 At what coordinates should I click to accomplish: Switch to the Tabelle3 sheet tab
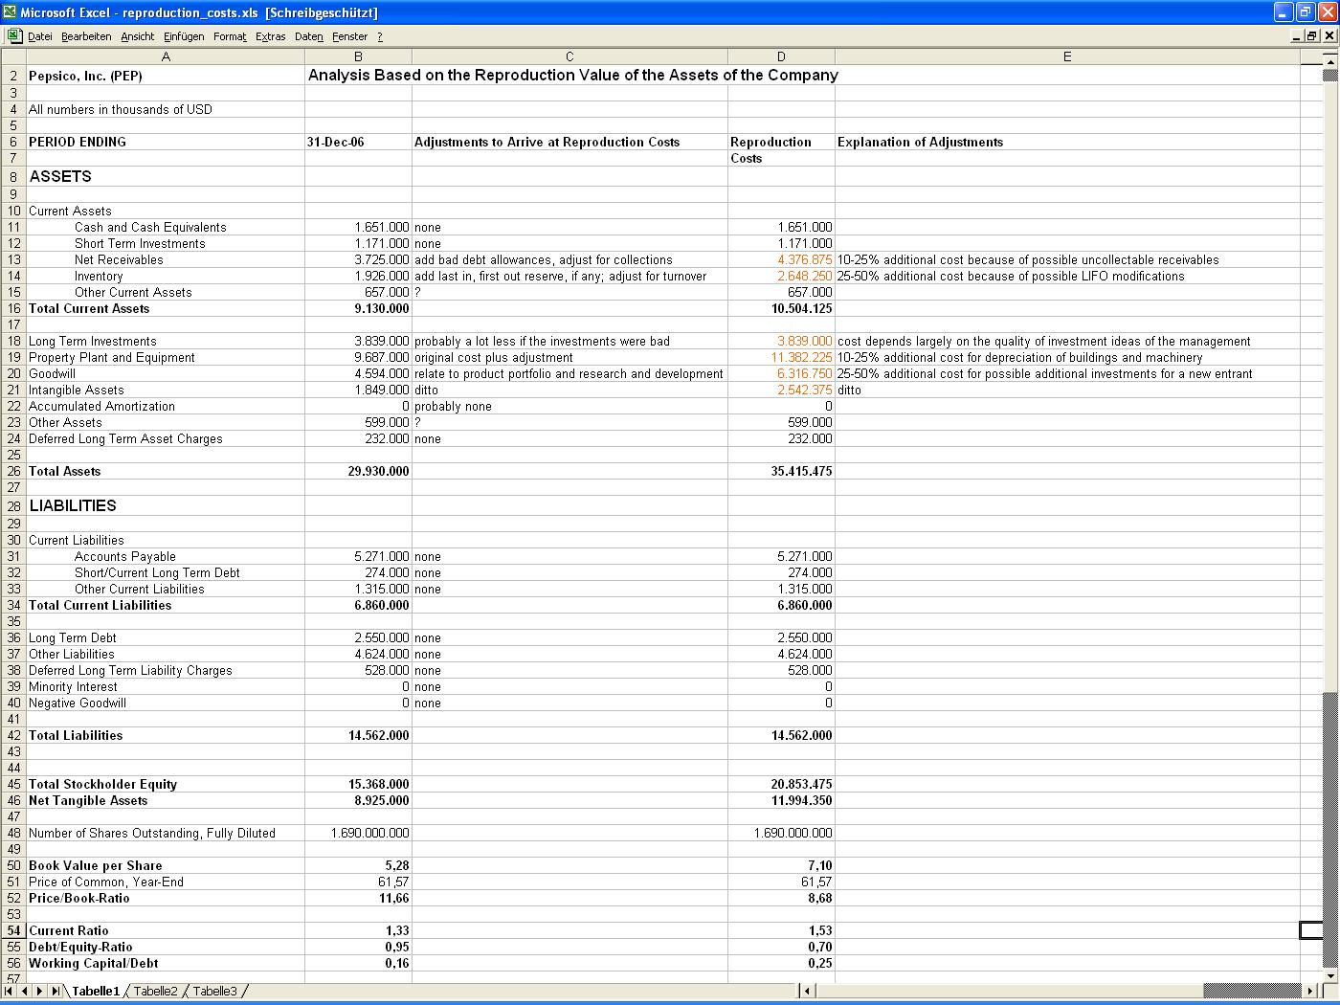pyautogui.click(x=214, y=991)
